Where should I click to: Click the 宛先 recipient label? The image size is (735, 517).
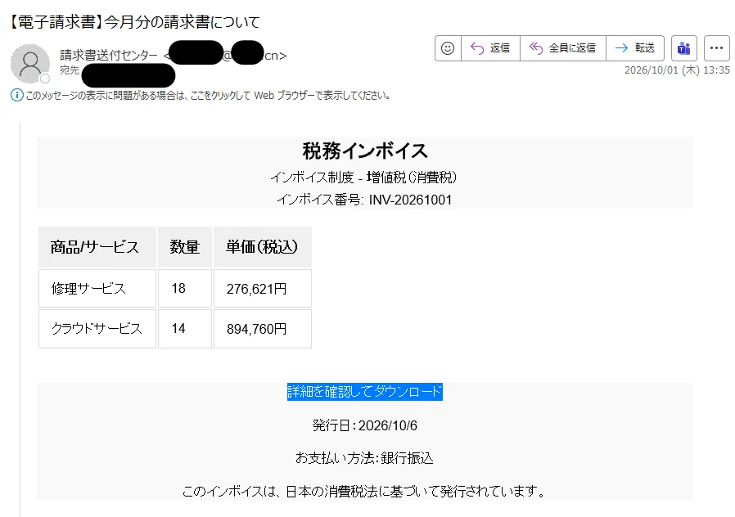[70, 70]
